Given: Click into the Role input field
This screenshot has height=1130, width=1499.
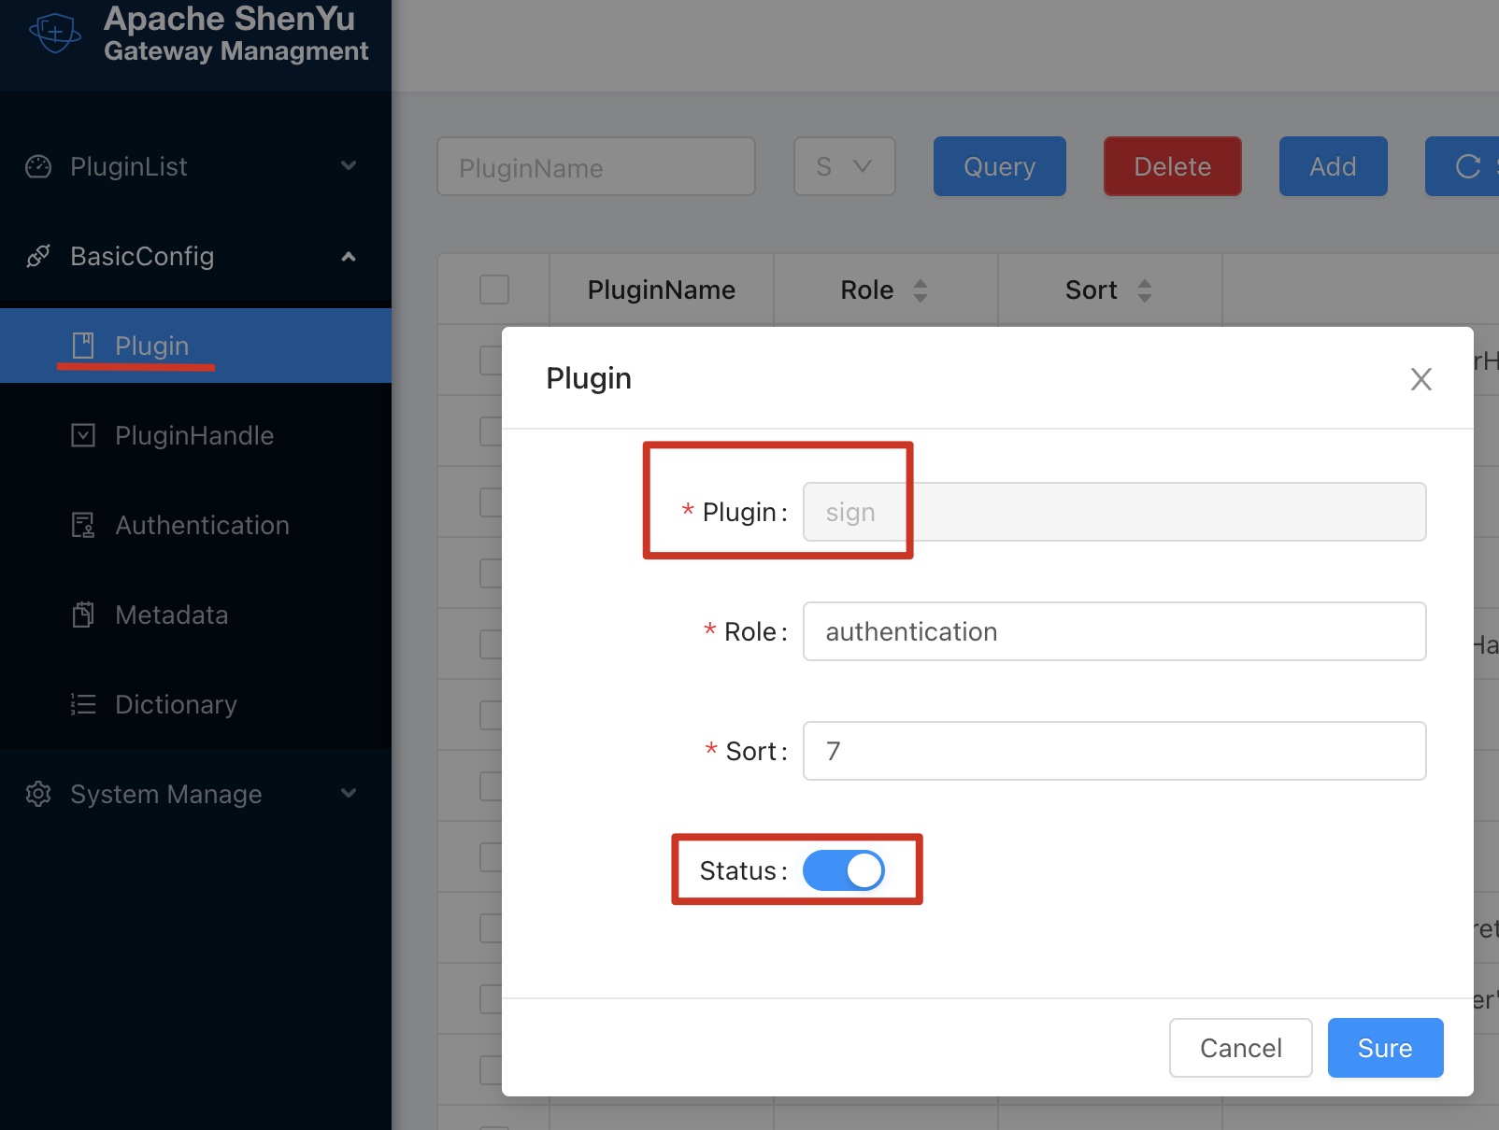Looking at the screenshot, I should coord(1114,631).
